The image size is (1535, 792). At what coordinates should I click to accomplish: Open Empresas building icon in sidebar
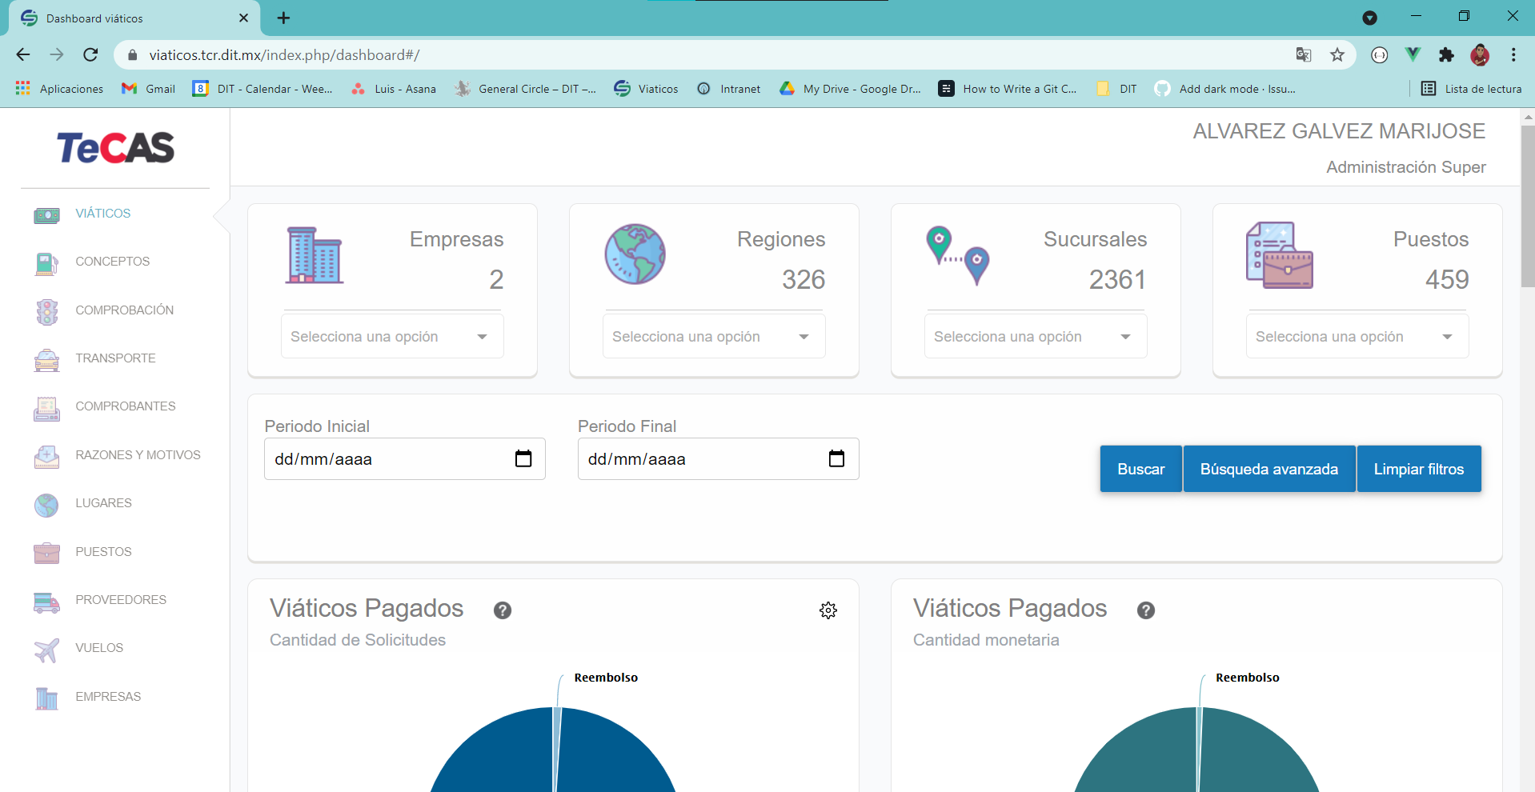46,698
